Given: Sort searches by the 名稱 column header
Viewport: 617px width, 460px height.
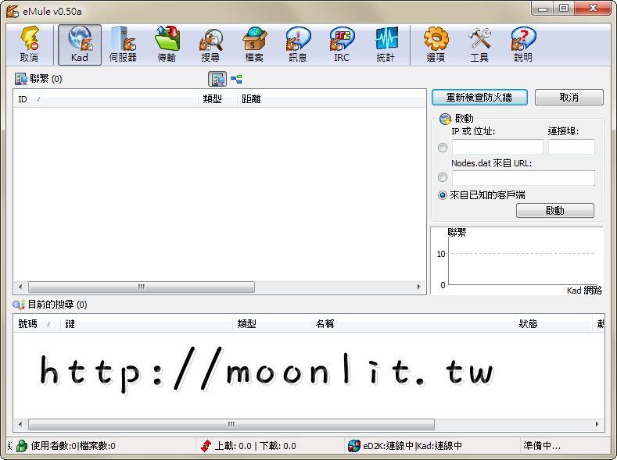Looking at the screenshot, I should pyautogui.click(x=325, y=324).
